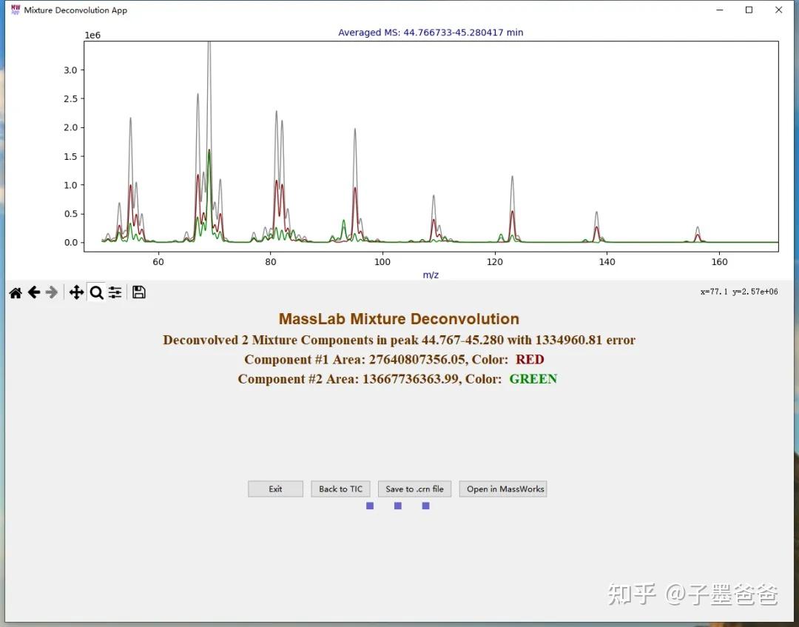Click the 1e6 axis scale label
The image size is (799, 627).
click(x=92, y=36)
